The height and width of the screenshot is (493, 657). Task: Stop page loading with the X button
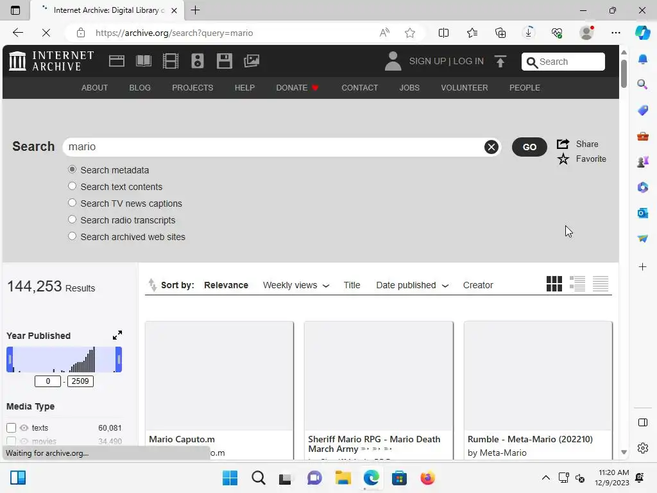(46, 33)
